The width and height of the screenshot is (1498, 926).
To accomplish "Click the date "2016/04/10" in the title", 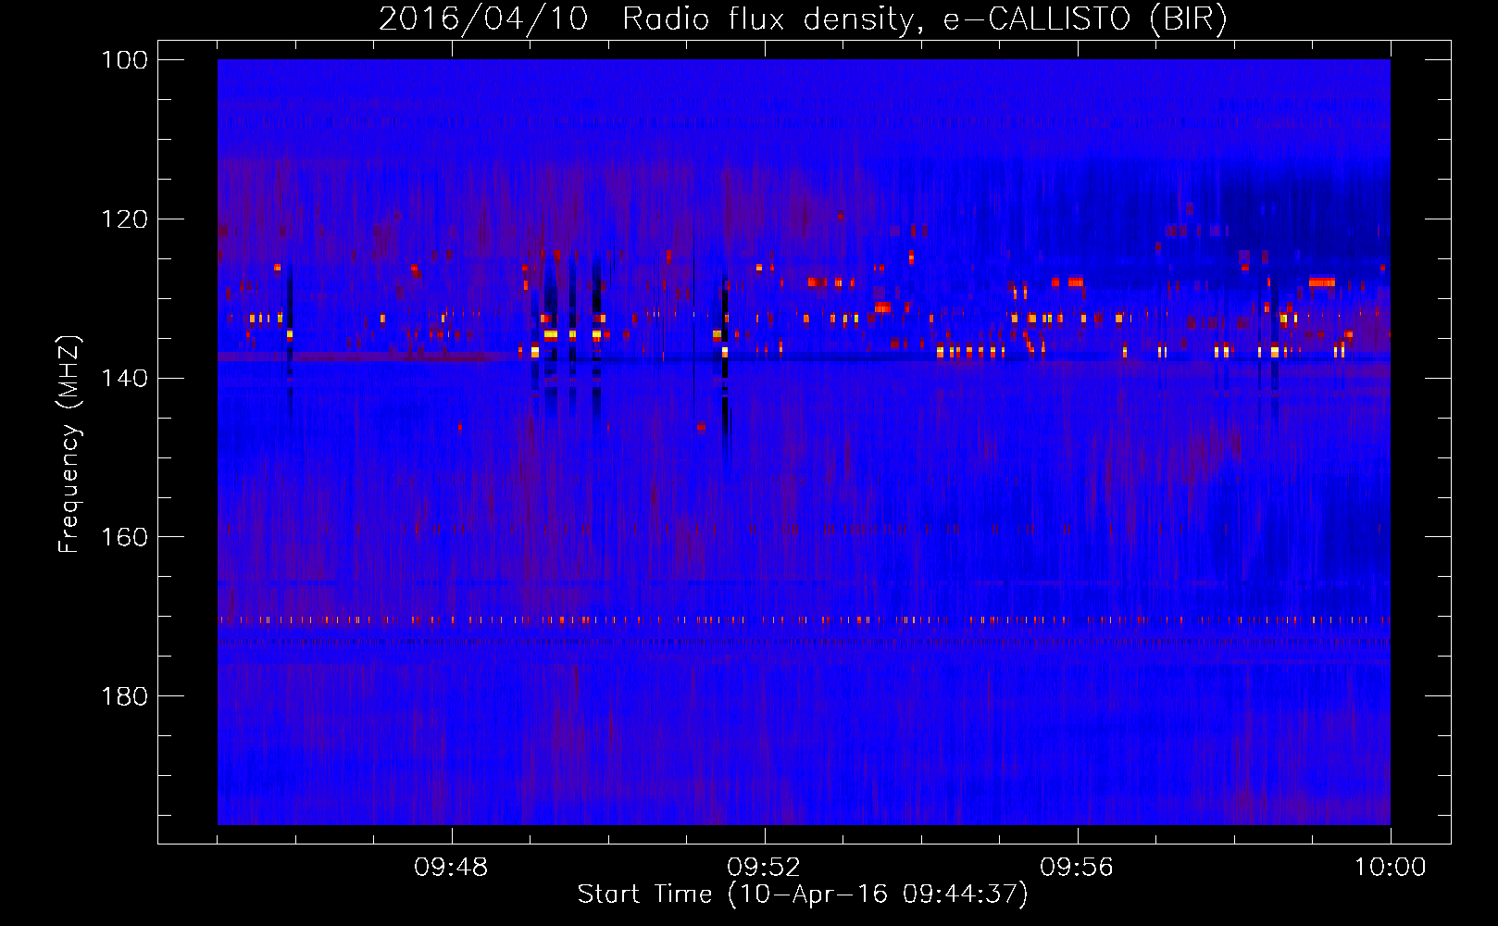I will tap(483, 19).
